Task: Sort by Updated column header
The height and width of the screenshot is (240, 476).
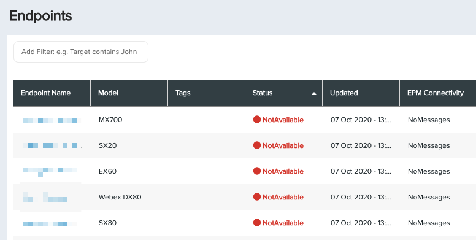Action: 344,93
